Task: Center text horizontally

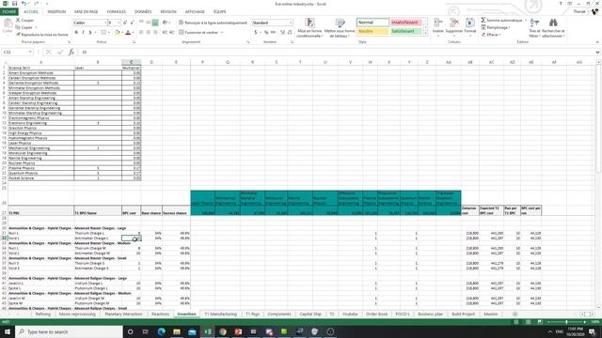Action: pos(149,33)
